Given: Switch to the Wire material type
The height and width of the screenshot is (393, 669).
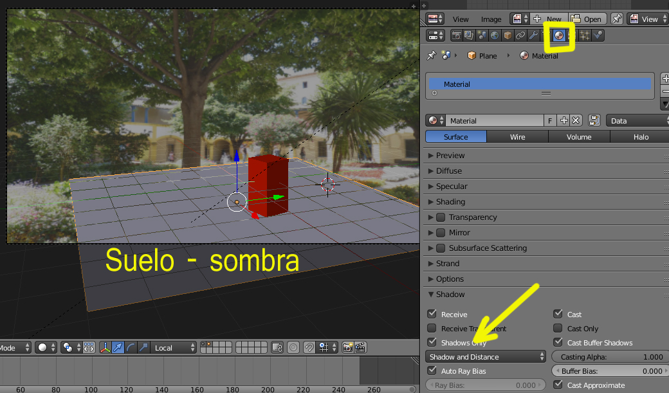Looking at the screenshot, I should point(518,136).
